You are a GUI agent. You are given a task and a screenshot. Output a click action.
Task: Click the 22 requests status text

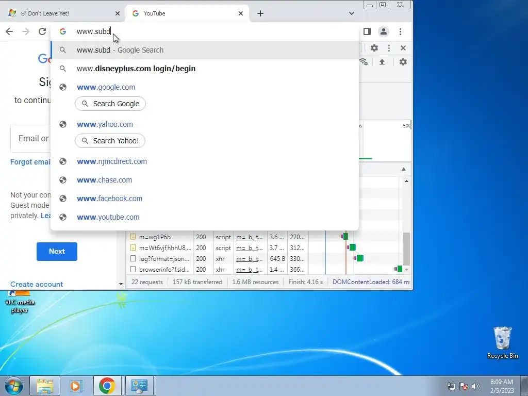[x=147, y=282]
